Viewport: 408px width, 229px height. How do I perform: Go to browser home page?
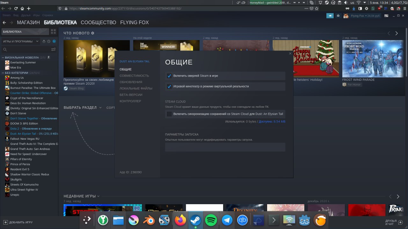tap(22, 8)
